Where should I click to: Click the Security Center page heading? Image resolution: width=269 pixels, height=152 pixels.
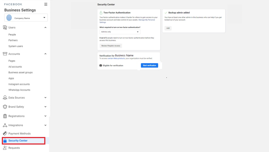(106, 4)
